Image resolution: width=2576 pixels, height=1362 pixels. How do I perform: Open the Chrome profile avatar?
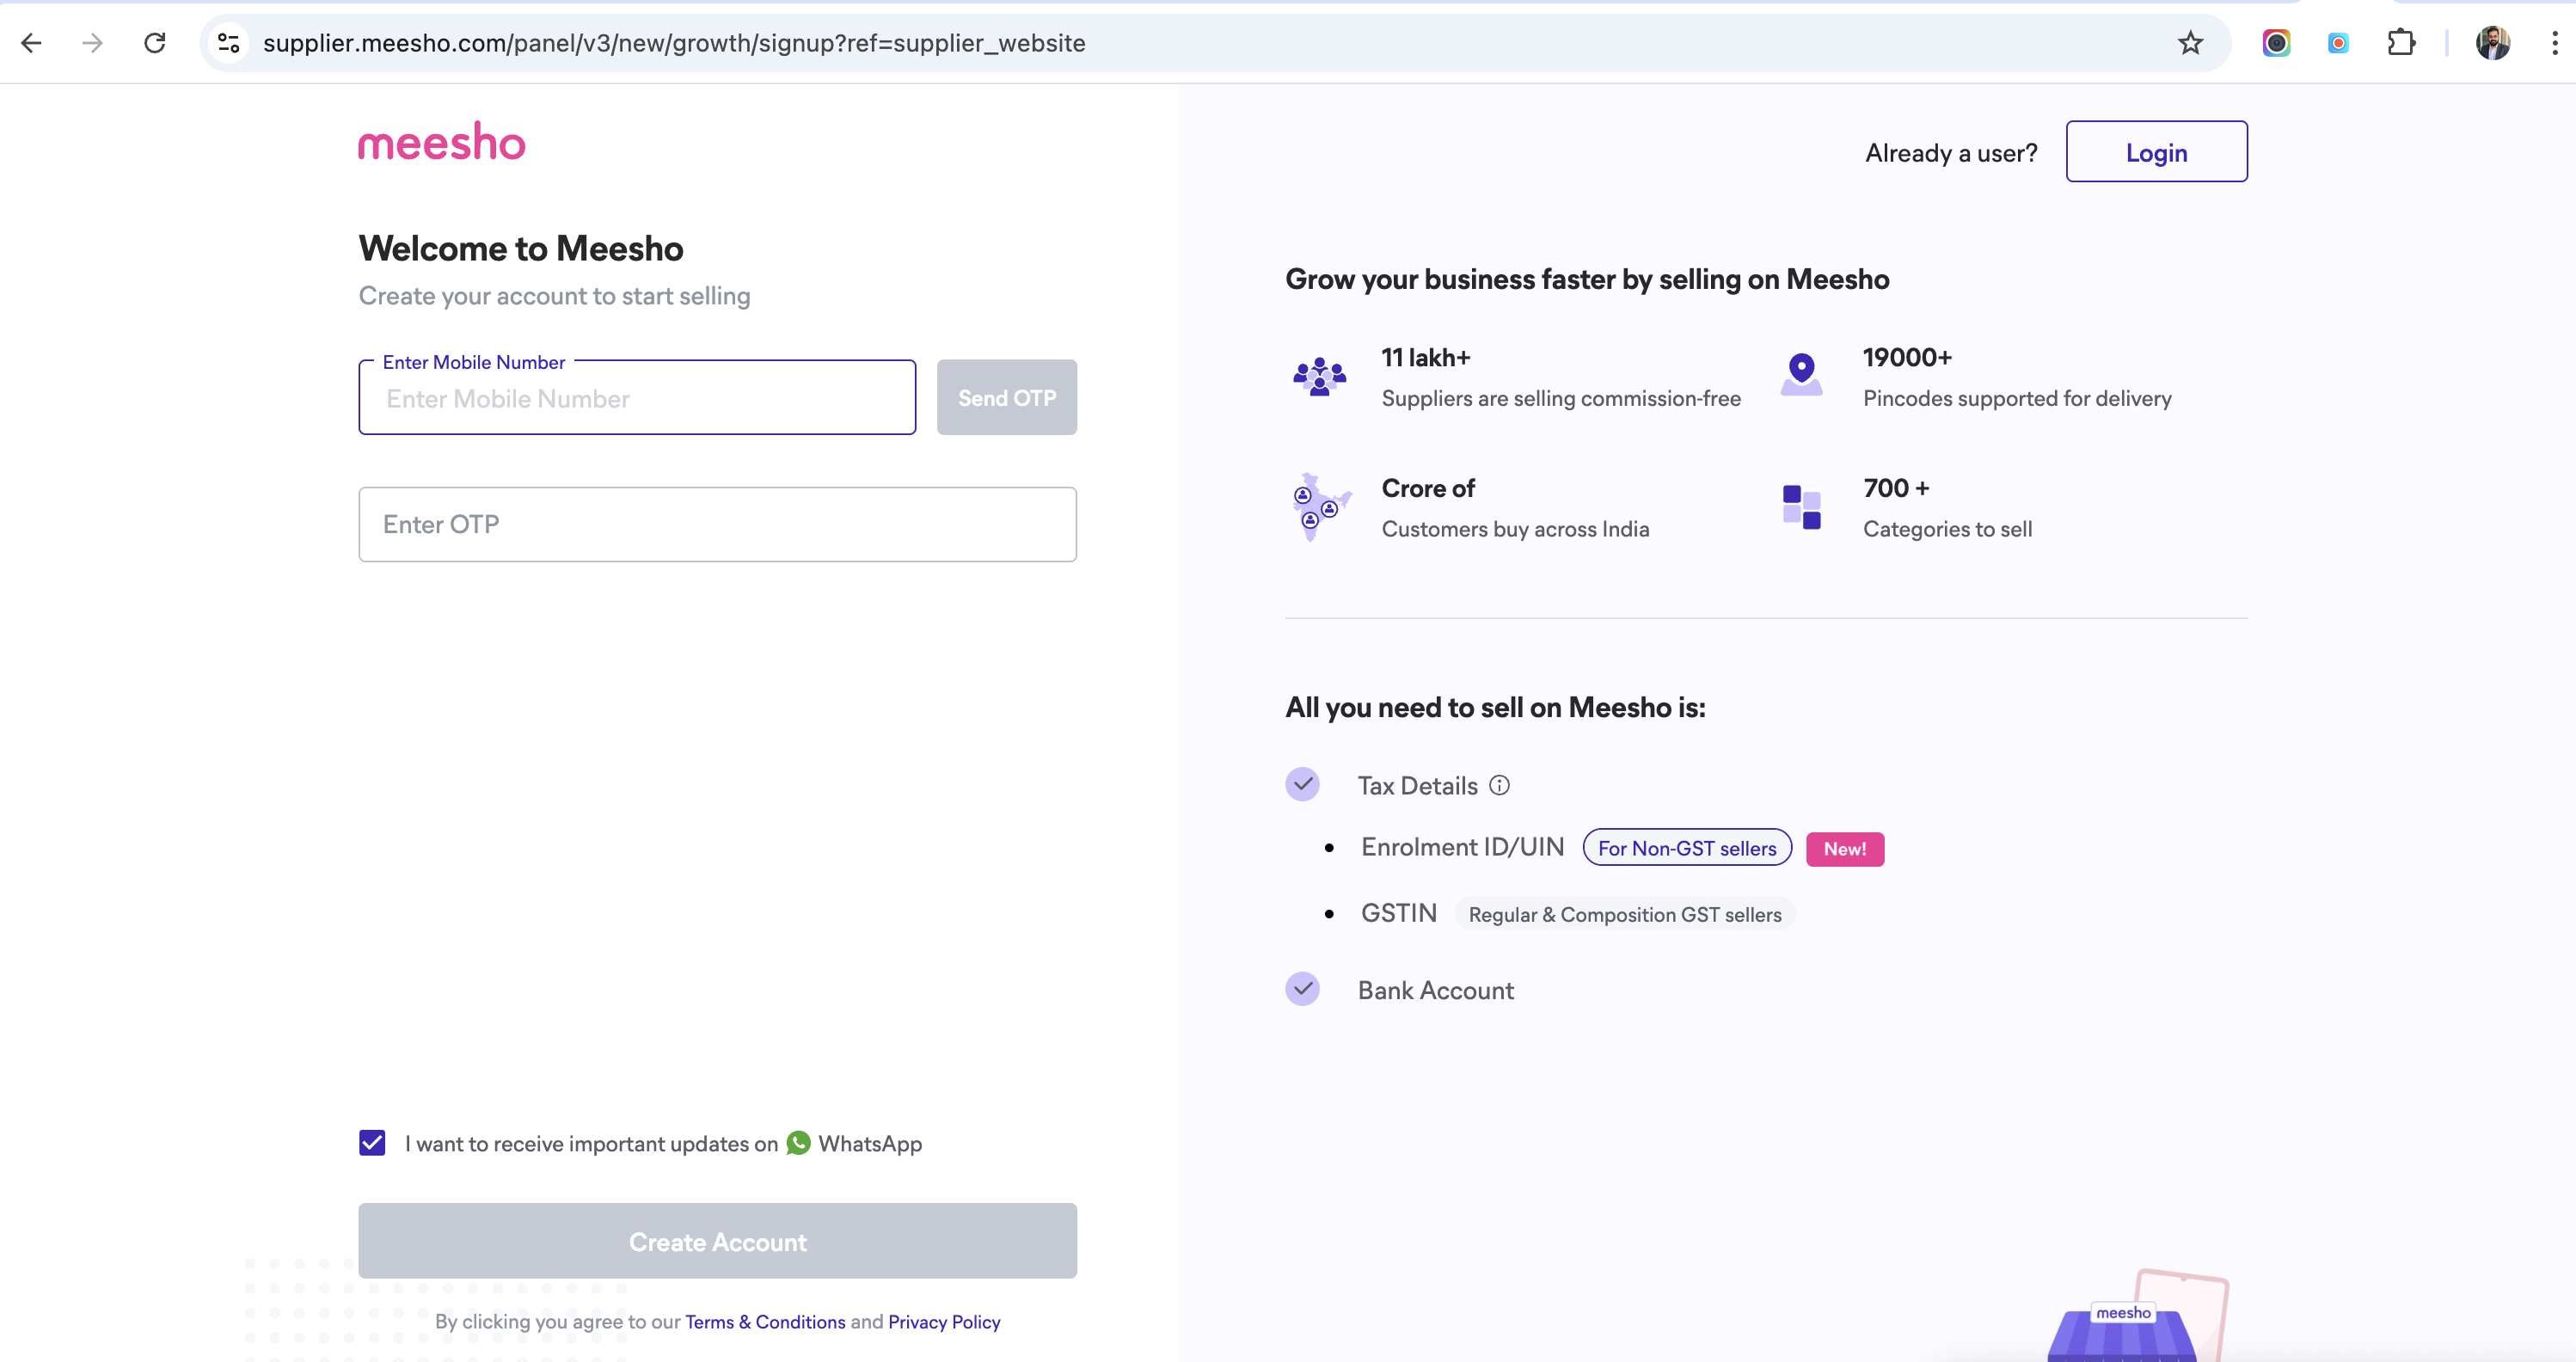click(2493, 43)
